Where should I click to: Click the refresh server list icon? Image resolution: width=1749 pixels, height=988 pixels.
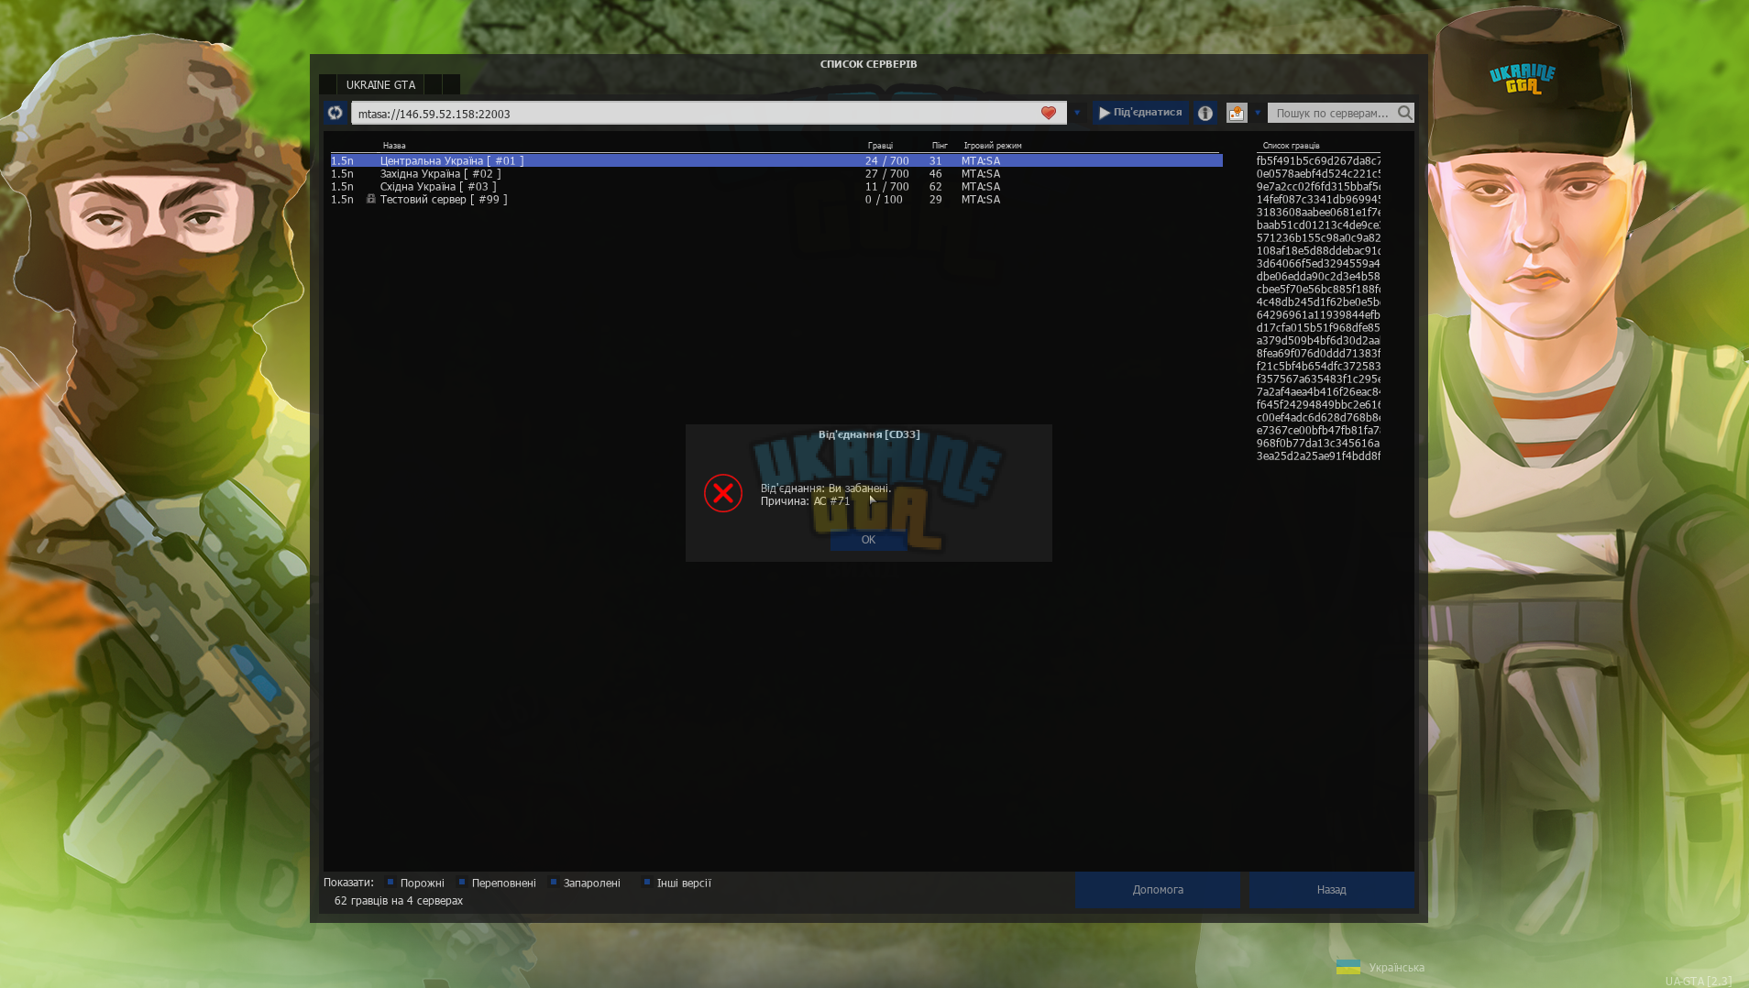(335, 113)
